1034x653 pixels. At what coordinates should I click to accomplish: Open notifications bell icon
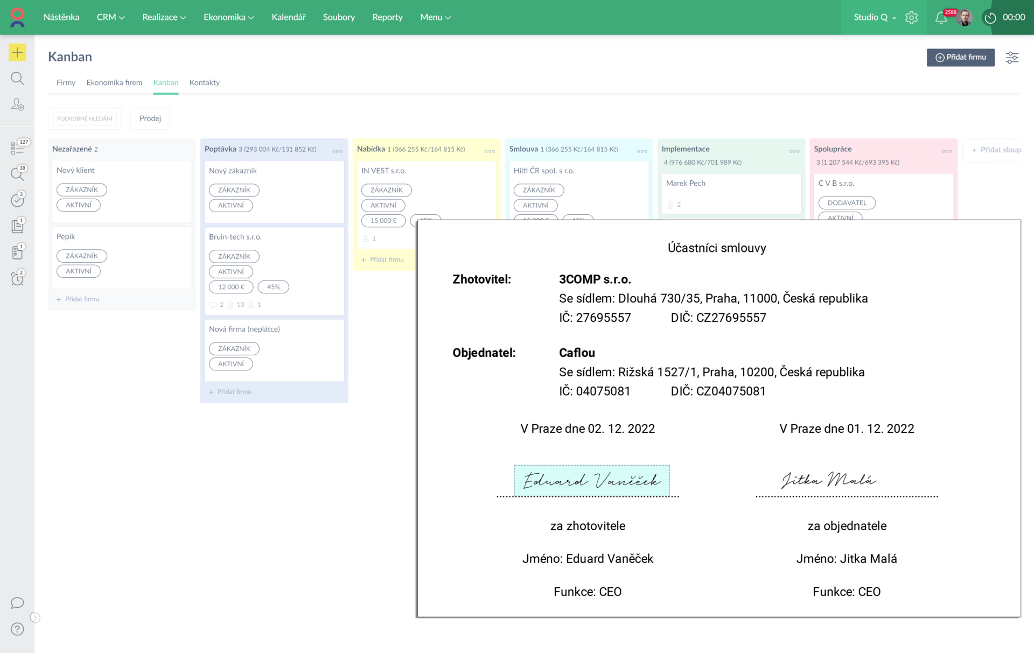tap(941, 18)
